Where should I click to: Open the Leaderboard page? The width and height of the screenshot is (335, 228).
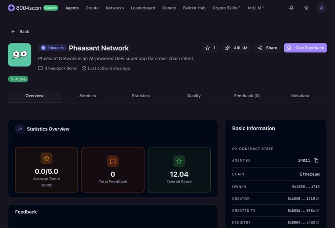coord(143,8)
